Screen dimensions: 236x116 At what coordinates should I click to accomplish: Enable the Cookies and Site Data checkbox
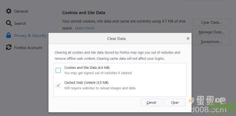pos(58,70)
